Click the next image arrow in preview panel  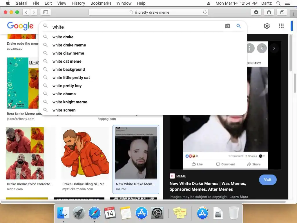[274, 48]
